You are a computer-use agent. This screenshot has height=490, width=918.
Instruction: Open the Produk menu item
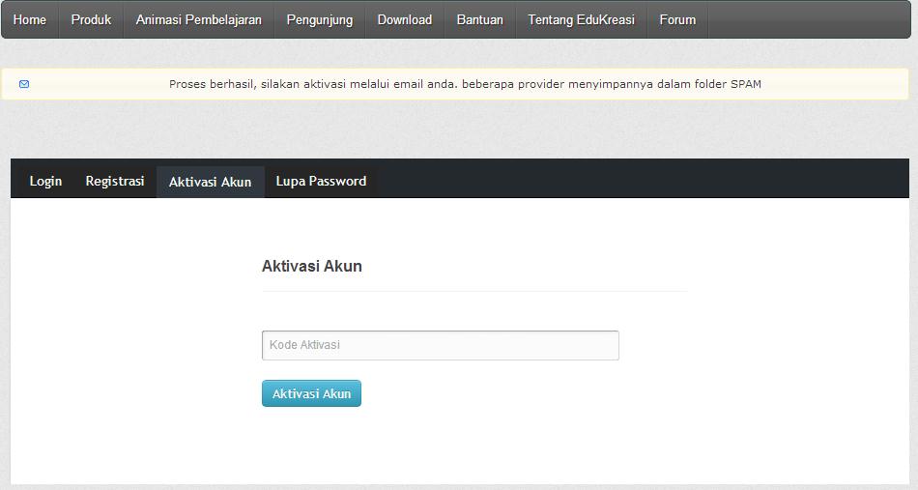[x=92, y=20]
